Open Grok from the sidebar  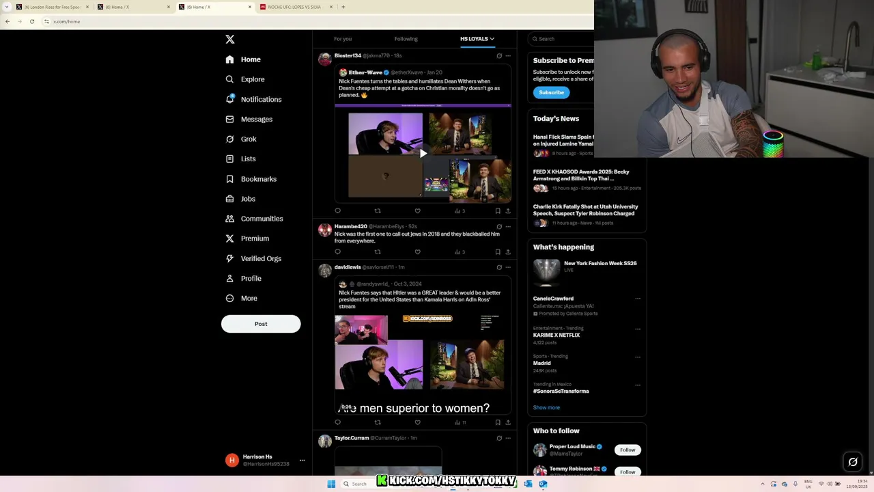[x=241, y=139]
